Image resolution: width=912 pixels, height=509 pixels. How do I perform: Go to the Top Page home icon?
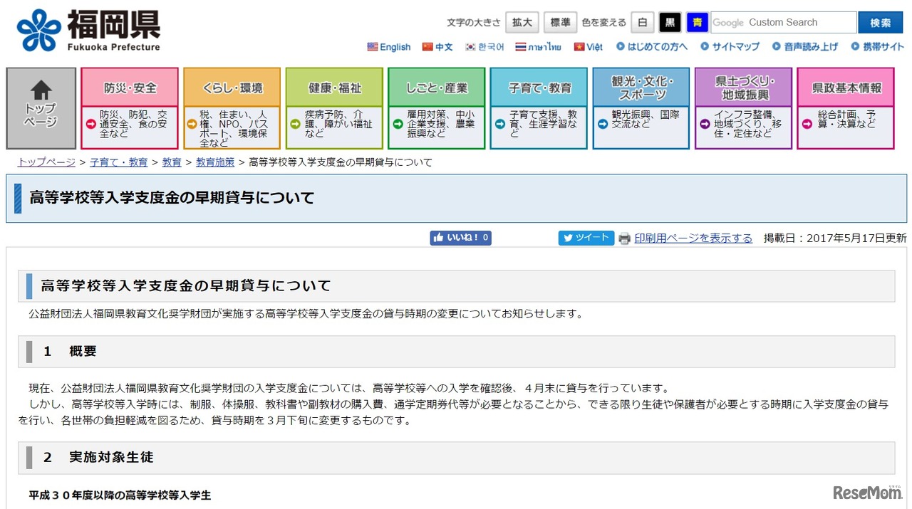pos(41,107)
